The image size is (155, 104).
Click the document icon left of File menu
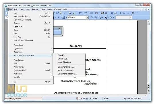7,9
